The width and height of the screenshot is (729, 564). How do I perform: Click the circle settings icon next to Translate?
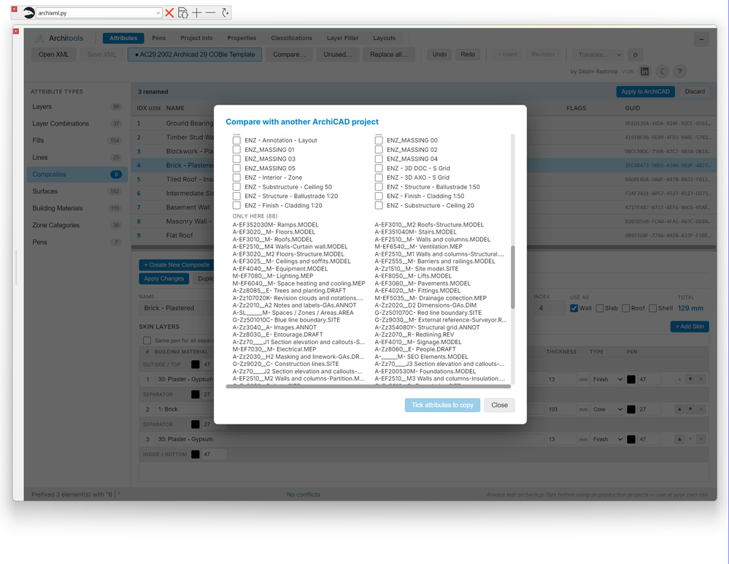[x=635, y=55]
